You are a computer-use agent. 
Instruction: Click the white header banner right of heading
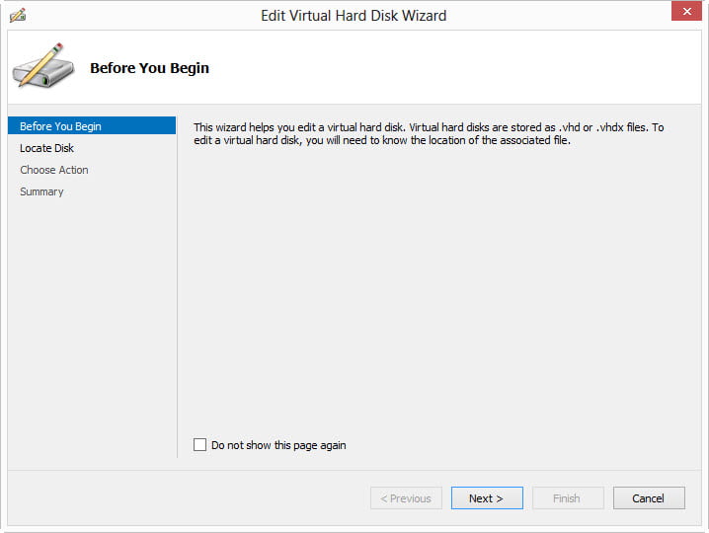click(x=454, y=68)
